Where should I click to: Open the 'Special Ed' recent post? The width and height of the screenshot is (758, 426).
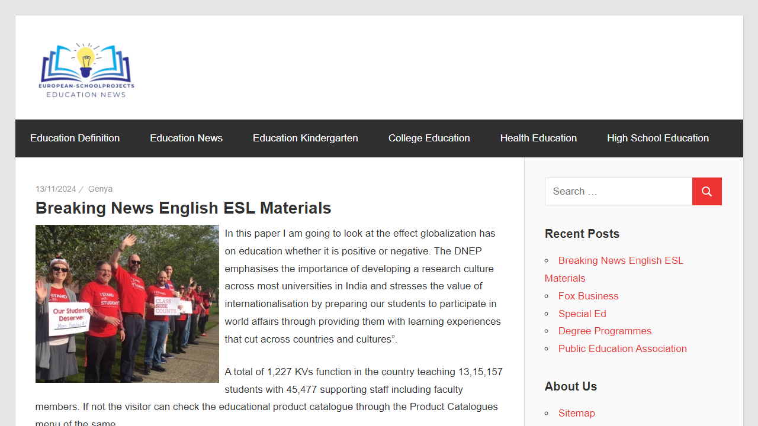click(x=582, y=314)
